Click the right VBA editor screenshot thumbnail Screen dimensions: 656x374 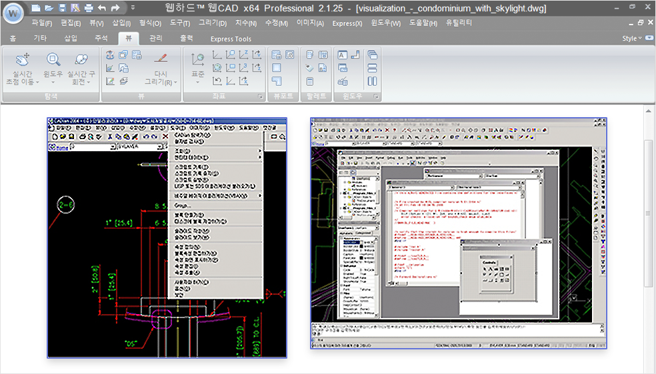coord(459,234)
